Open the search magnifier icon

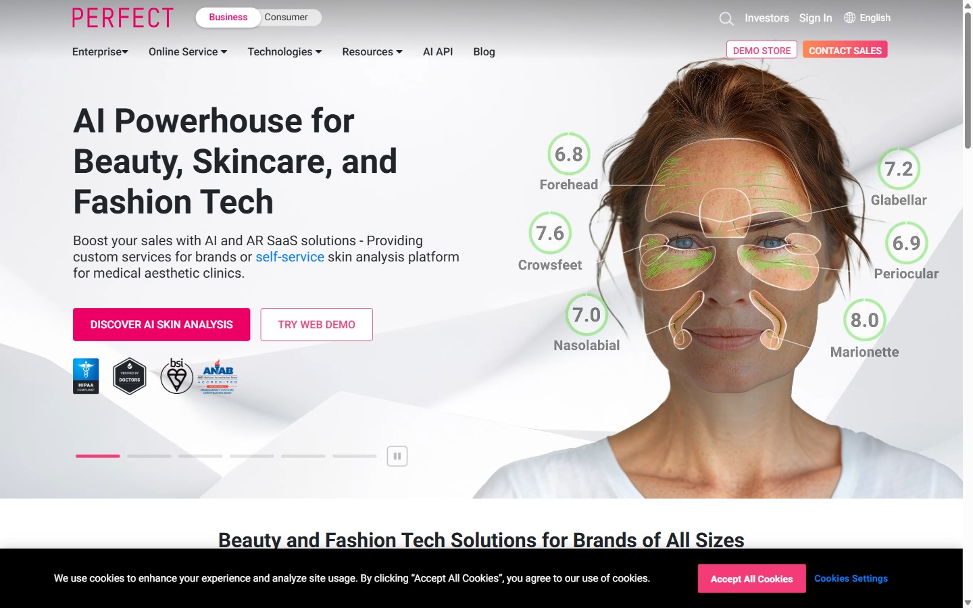click(726, 19)
